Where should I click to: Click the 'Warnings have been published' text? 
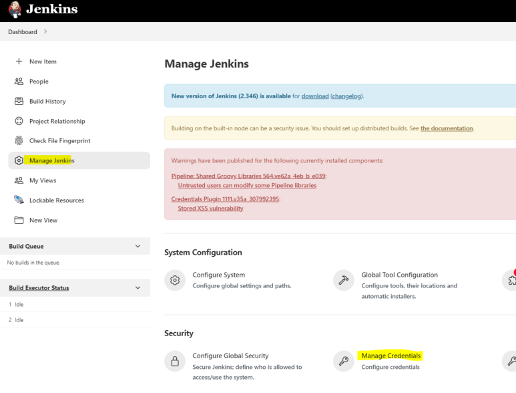pyautogui.click(x=278, y=160)
